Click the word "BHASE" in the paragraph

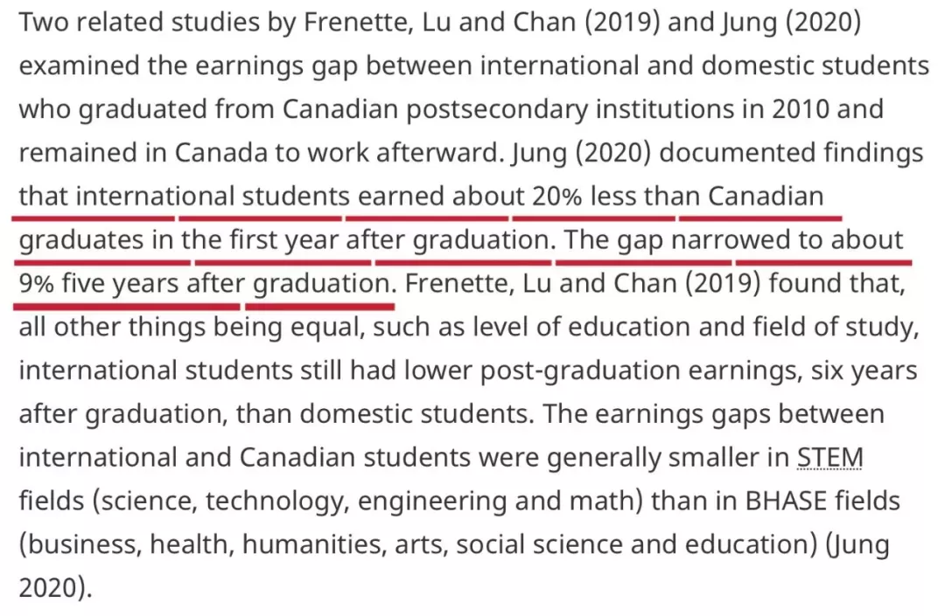(786, 502)
